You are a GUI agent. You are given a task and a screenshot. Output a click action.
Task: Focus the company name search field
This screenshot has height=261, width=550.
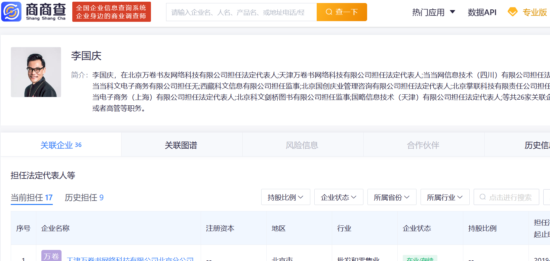coord(241,12)
